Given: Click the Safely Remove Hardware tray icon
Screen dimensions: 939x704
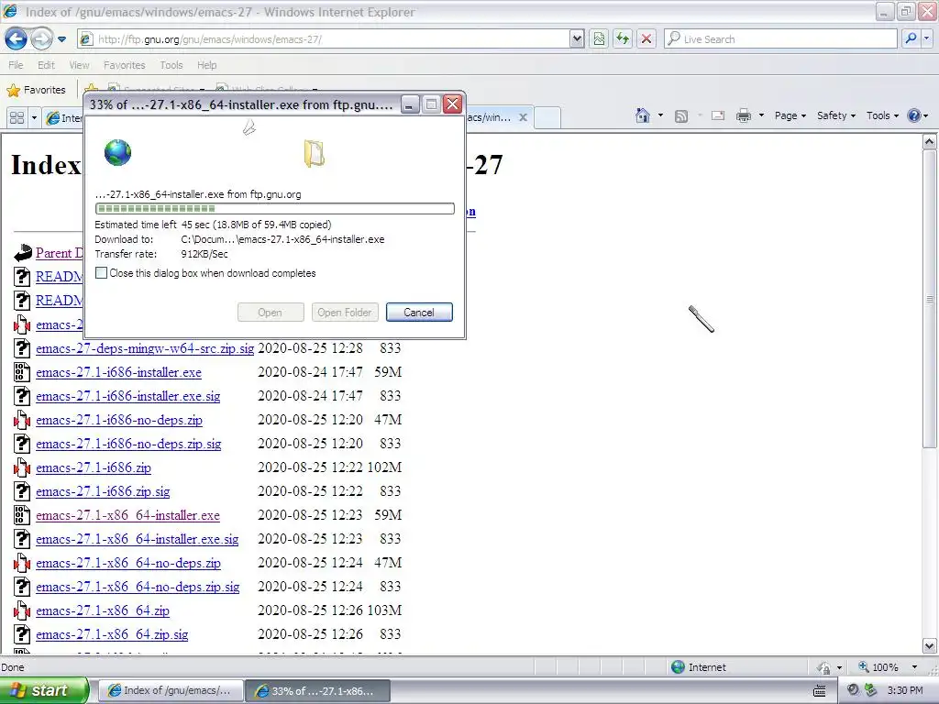Looking at the screenshot, I should [x=870, y=690].
